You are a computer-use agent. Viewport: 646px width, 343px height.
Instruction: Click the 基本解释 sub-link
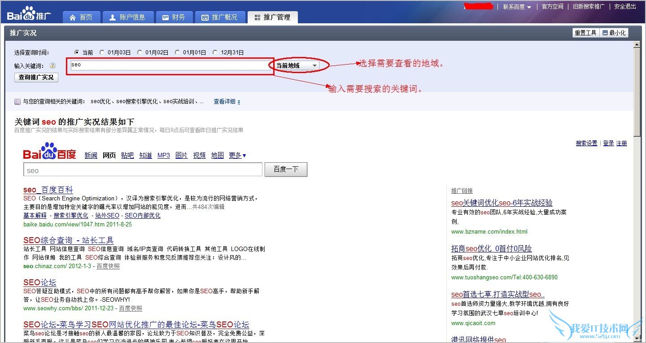[x=35, y=216]
